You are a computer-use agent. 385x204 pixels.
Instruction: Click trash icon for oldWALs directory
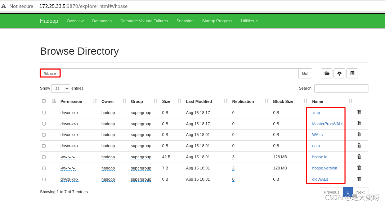pyautogui.click(x=359, y=179)
